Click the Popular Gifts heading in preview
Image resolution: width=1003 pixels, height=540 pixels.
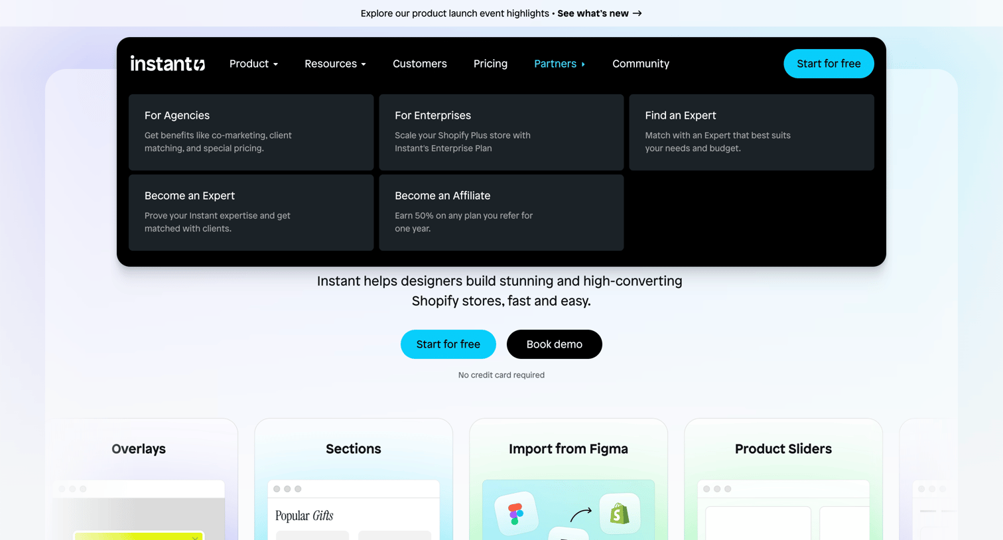[304, 515]
